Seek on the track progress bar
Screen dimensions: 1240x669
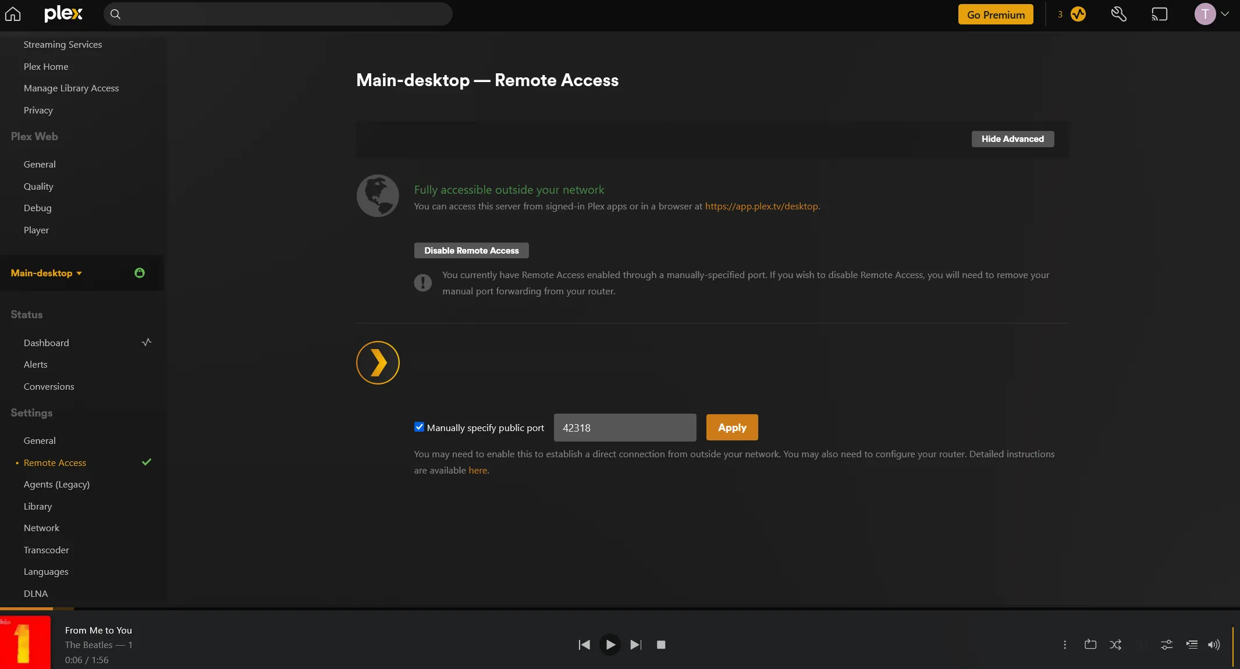tap(620, 608)
